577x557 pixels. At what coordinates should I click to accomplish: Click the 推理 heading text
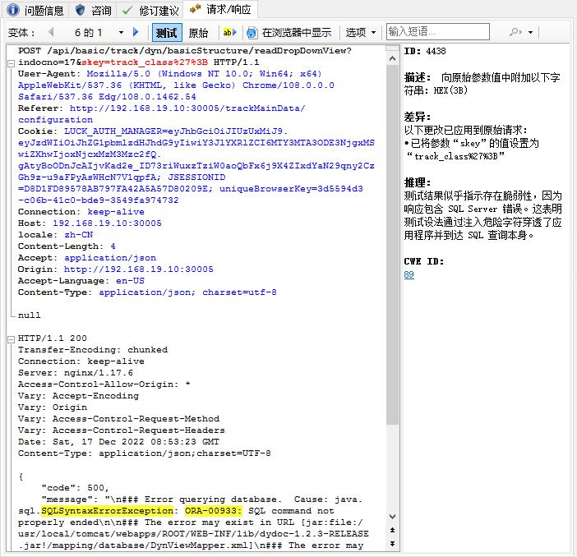[x=418, y=182]
